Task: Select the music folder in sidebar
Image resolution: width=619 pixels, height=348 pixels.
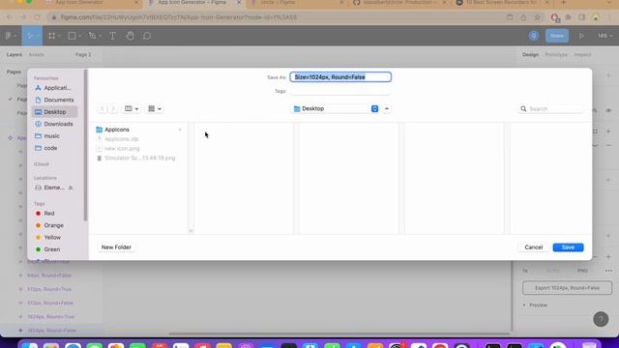Action: pos(54,135)
